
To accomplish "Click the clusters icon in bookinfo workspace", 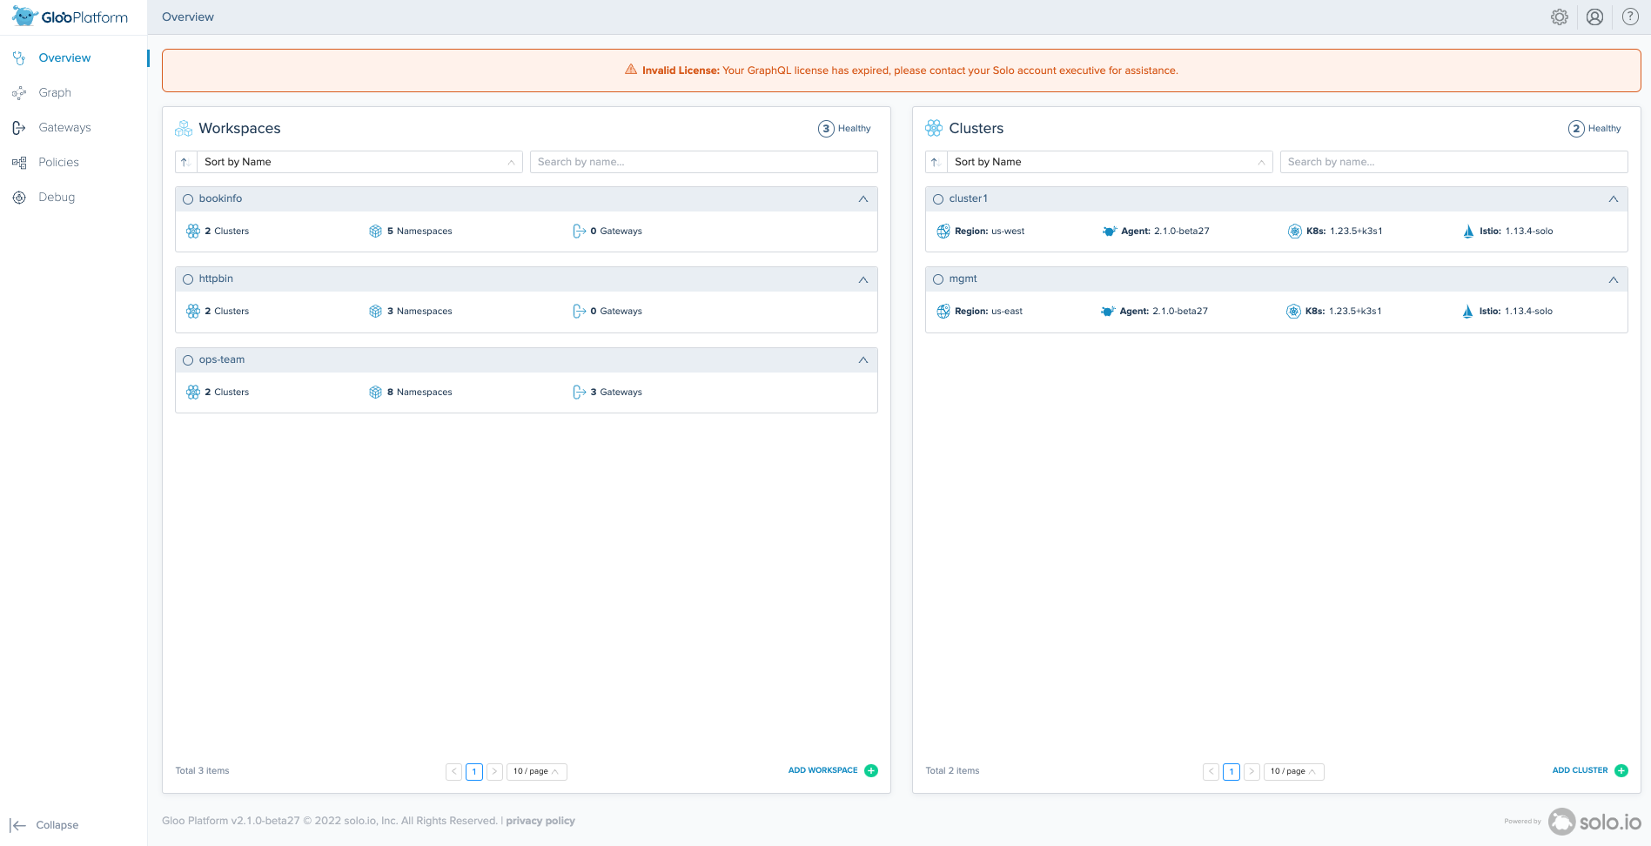I will [x=193, y=231].
